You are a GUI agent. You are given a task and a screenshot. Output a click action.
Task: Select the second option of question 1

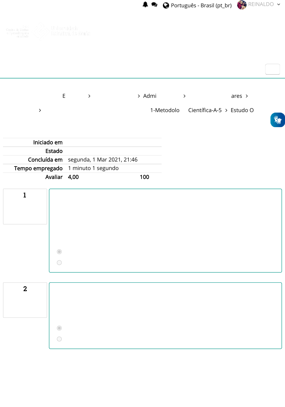tap(59, 263)
